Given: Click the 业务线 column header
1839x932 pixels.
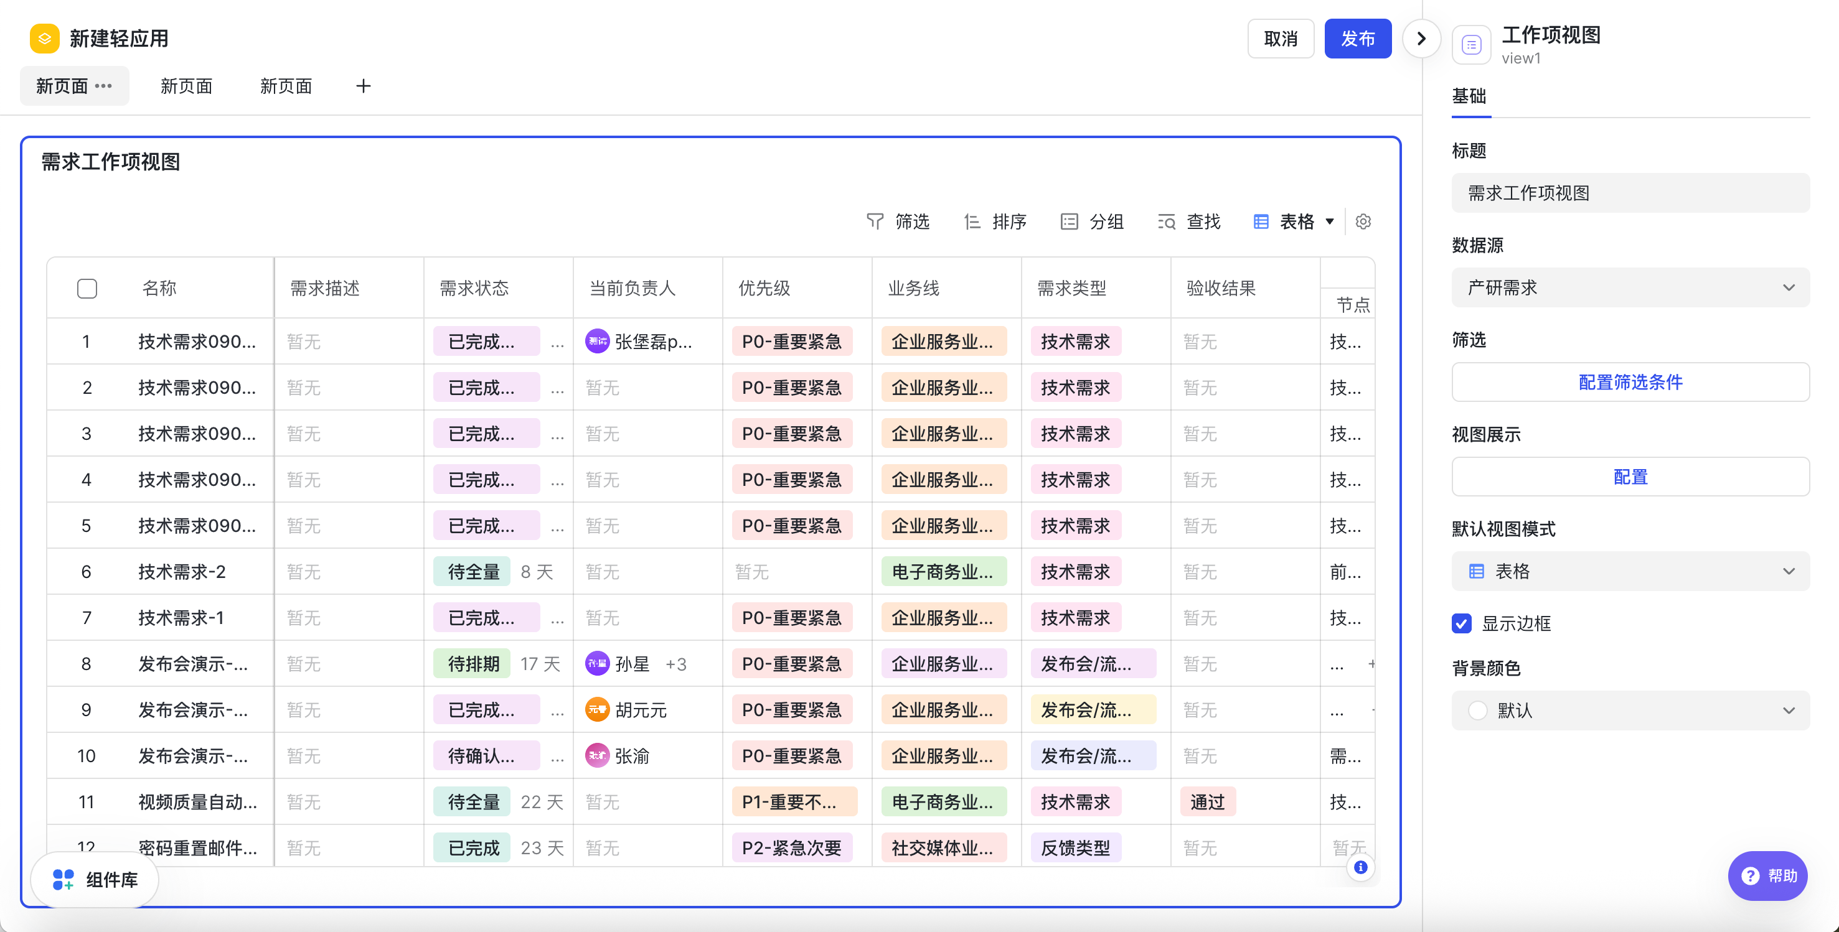Looking at the screenshot, I should click(914, 288).
